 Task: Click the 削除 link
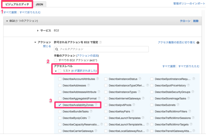pos(196,21)
